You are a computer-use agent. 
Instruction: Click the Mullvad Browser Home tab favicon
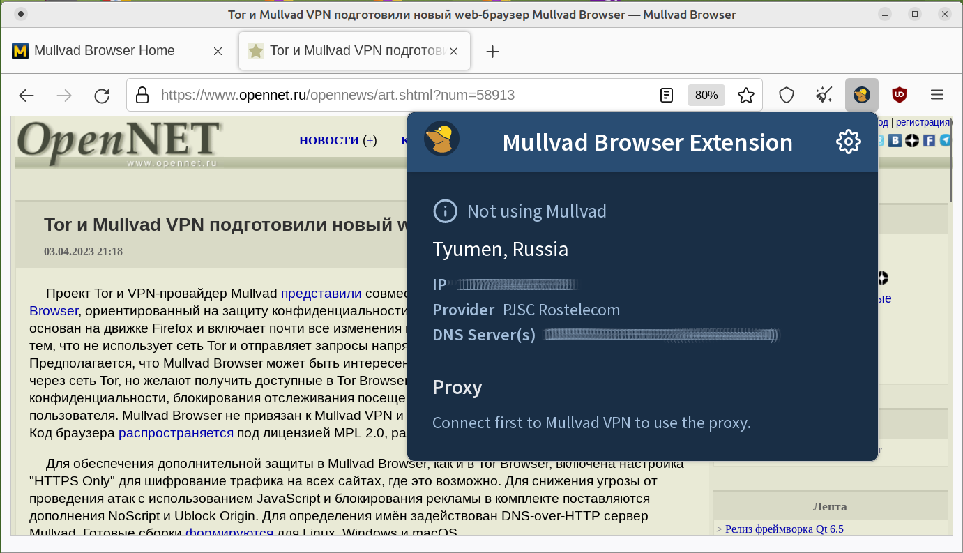click(20, 51)
